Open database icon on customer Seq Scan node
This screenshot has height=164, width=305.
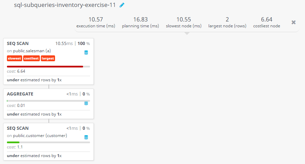tap(86, 137)
